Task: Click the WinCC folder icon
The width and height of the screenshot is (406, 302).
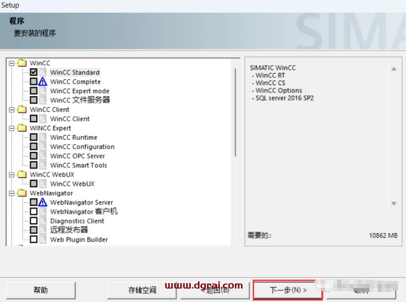Action: point(22,63)
